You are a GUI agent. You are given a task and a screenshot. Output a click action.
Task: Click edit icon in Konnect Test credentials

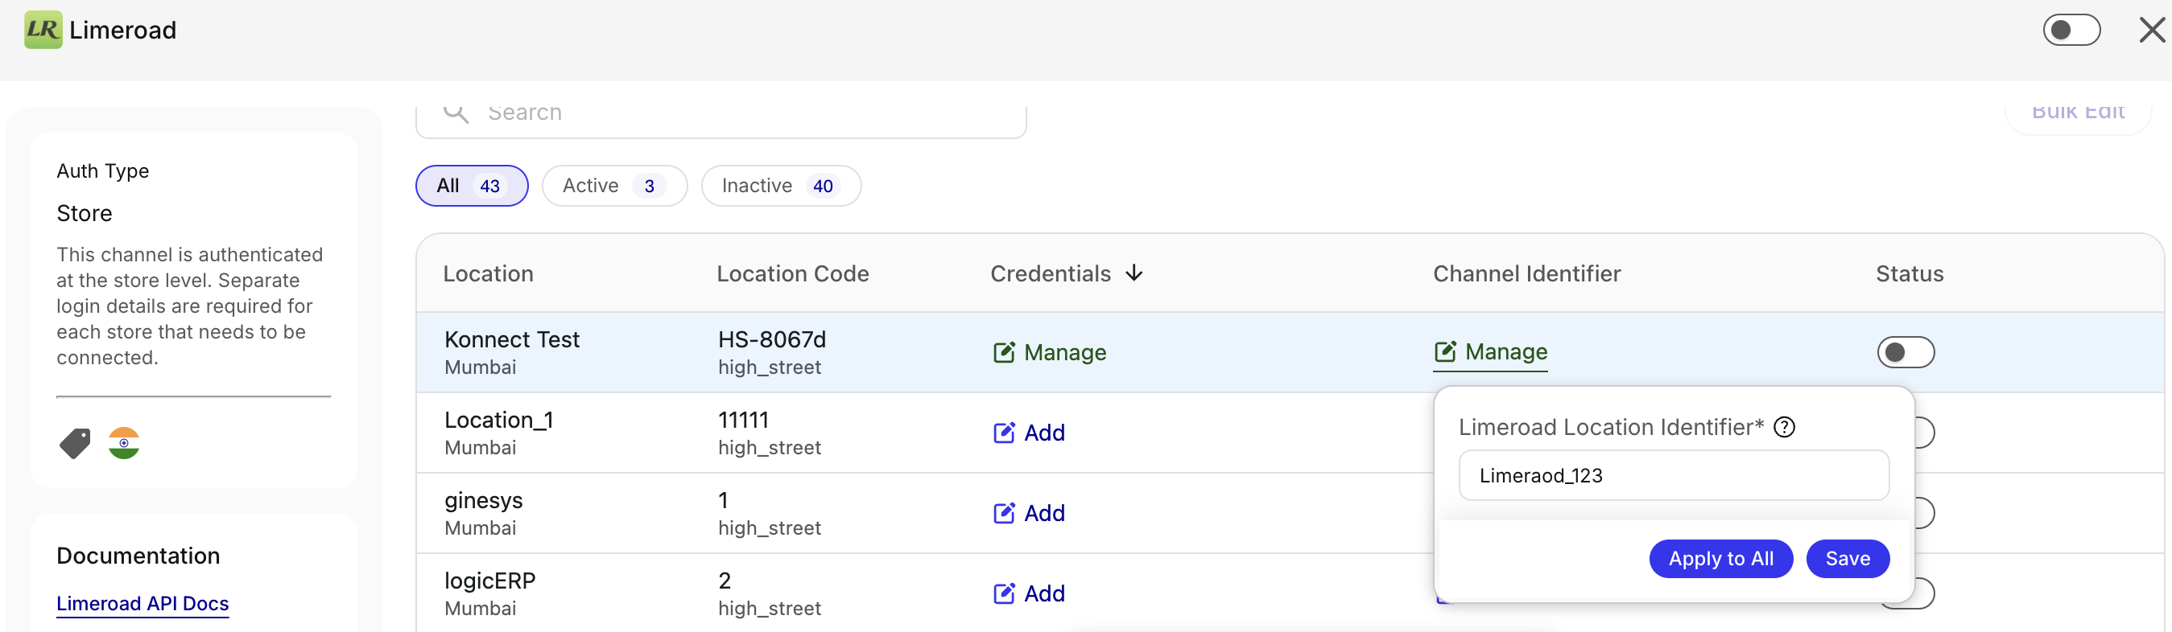click(1003, 352)
